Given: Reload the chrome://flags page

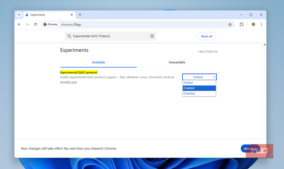Looking at the screenshot, I should click(35, 24).
